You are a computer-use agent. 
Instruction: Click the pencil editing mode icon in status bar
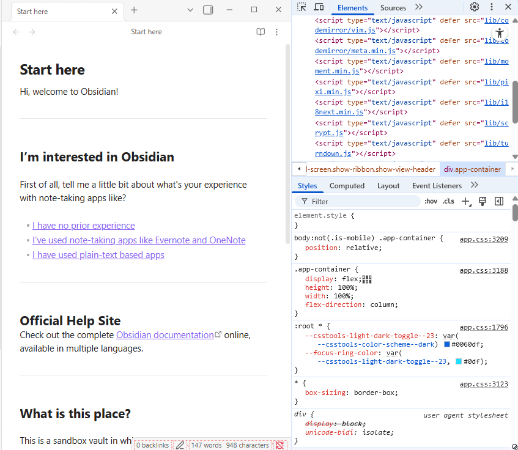[x=180, y=445]
